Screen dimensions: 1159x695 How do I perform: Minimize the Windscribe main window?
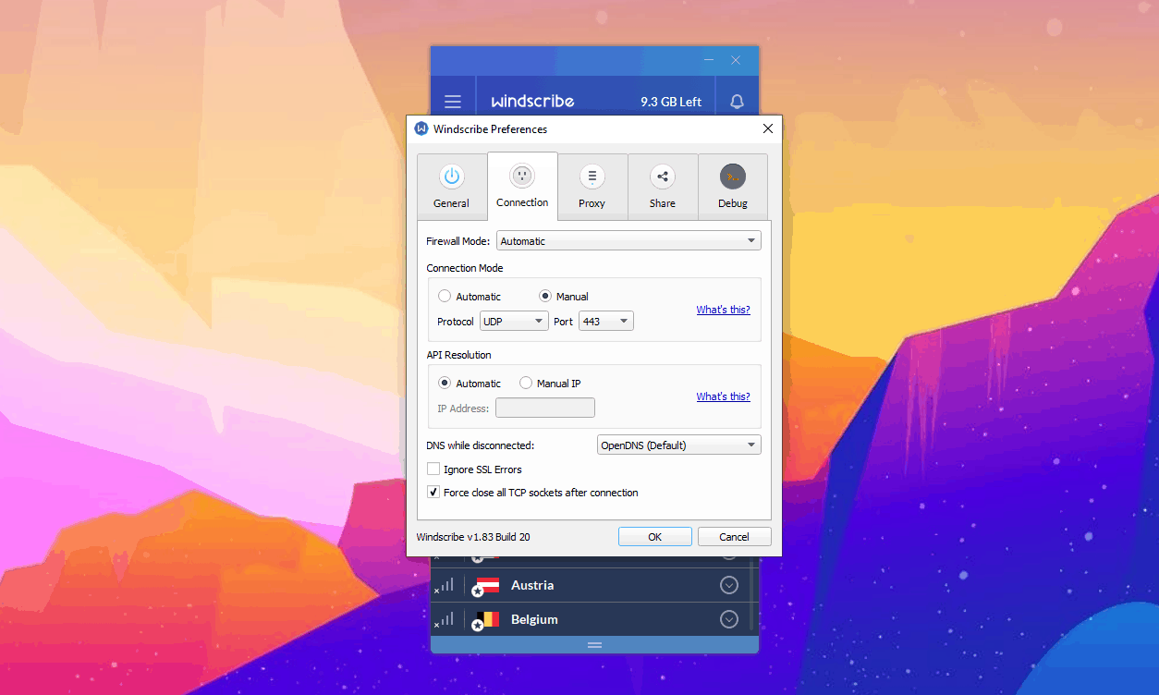pyautogui.click(x=709, y=60)
